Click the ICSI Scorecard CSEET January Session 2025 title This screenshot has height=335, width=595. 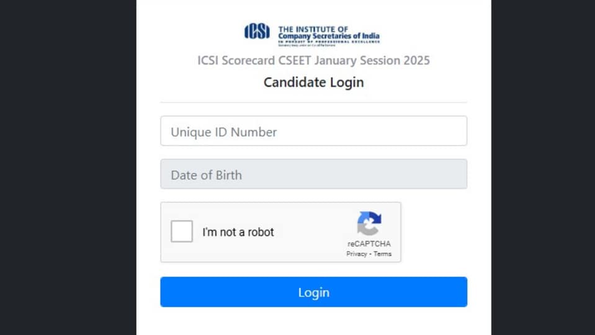tap(314, 60)
